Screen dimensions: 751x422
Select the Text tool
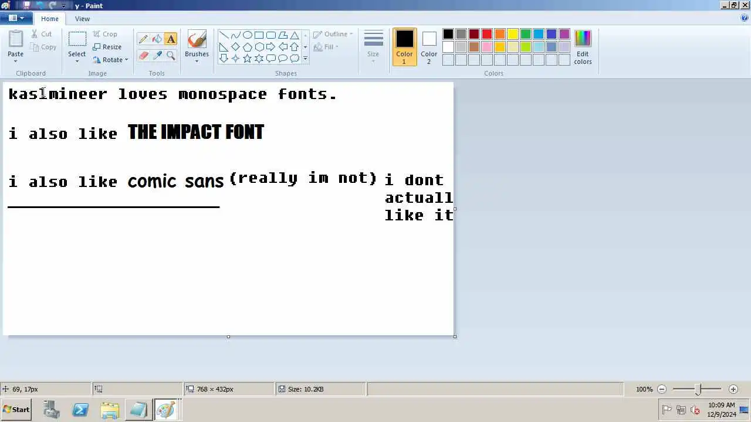click(x=171, y=39)
